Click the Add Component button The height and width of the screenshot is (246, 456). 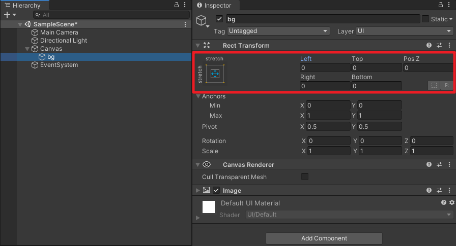pos(324,238)
